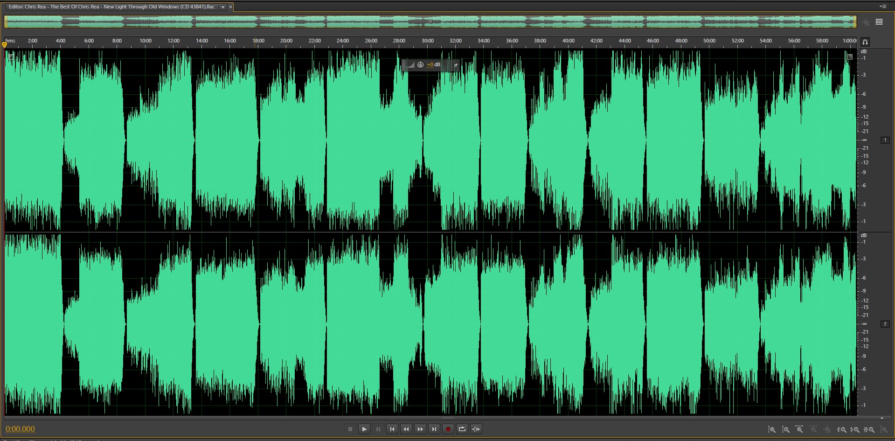
Task: Click Zoom In Amplitude icon
Action: 772,430
